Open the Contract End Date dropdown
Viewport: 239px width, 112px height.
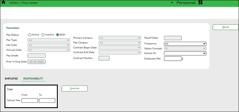(x=120, y=52)
